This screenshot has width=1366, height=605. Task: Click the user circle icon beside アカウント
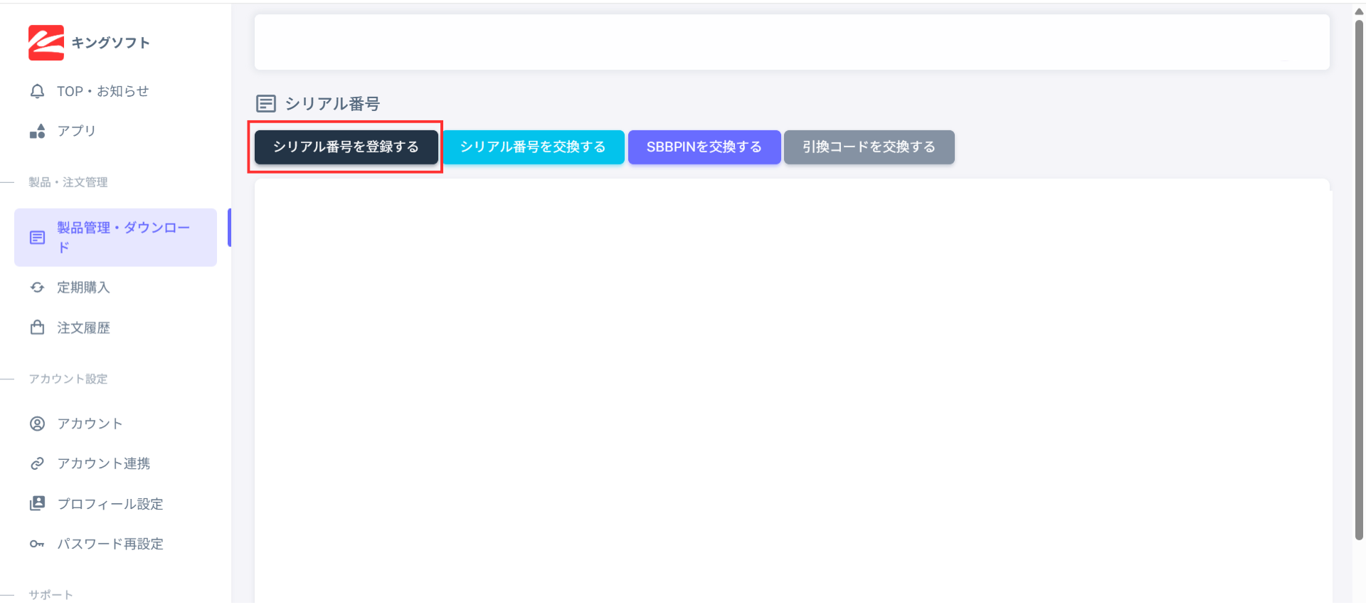[x=37, y=424]
